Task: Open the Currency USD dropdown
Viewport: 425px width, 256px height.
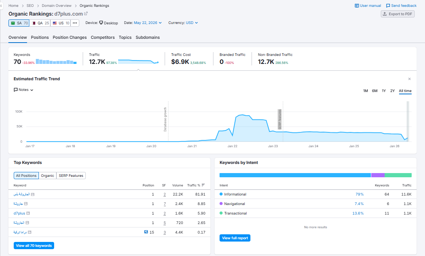Action: coord(192,23)
